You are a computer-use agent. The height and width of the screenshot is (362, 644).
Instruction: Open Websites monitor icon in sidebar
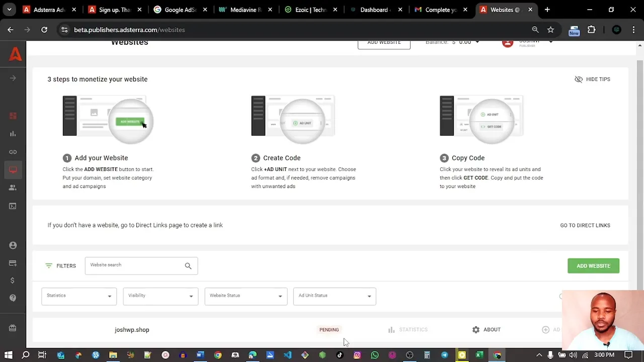point(13,170)
